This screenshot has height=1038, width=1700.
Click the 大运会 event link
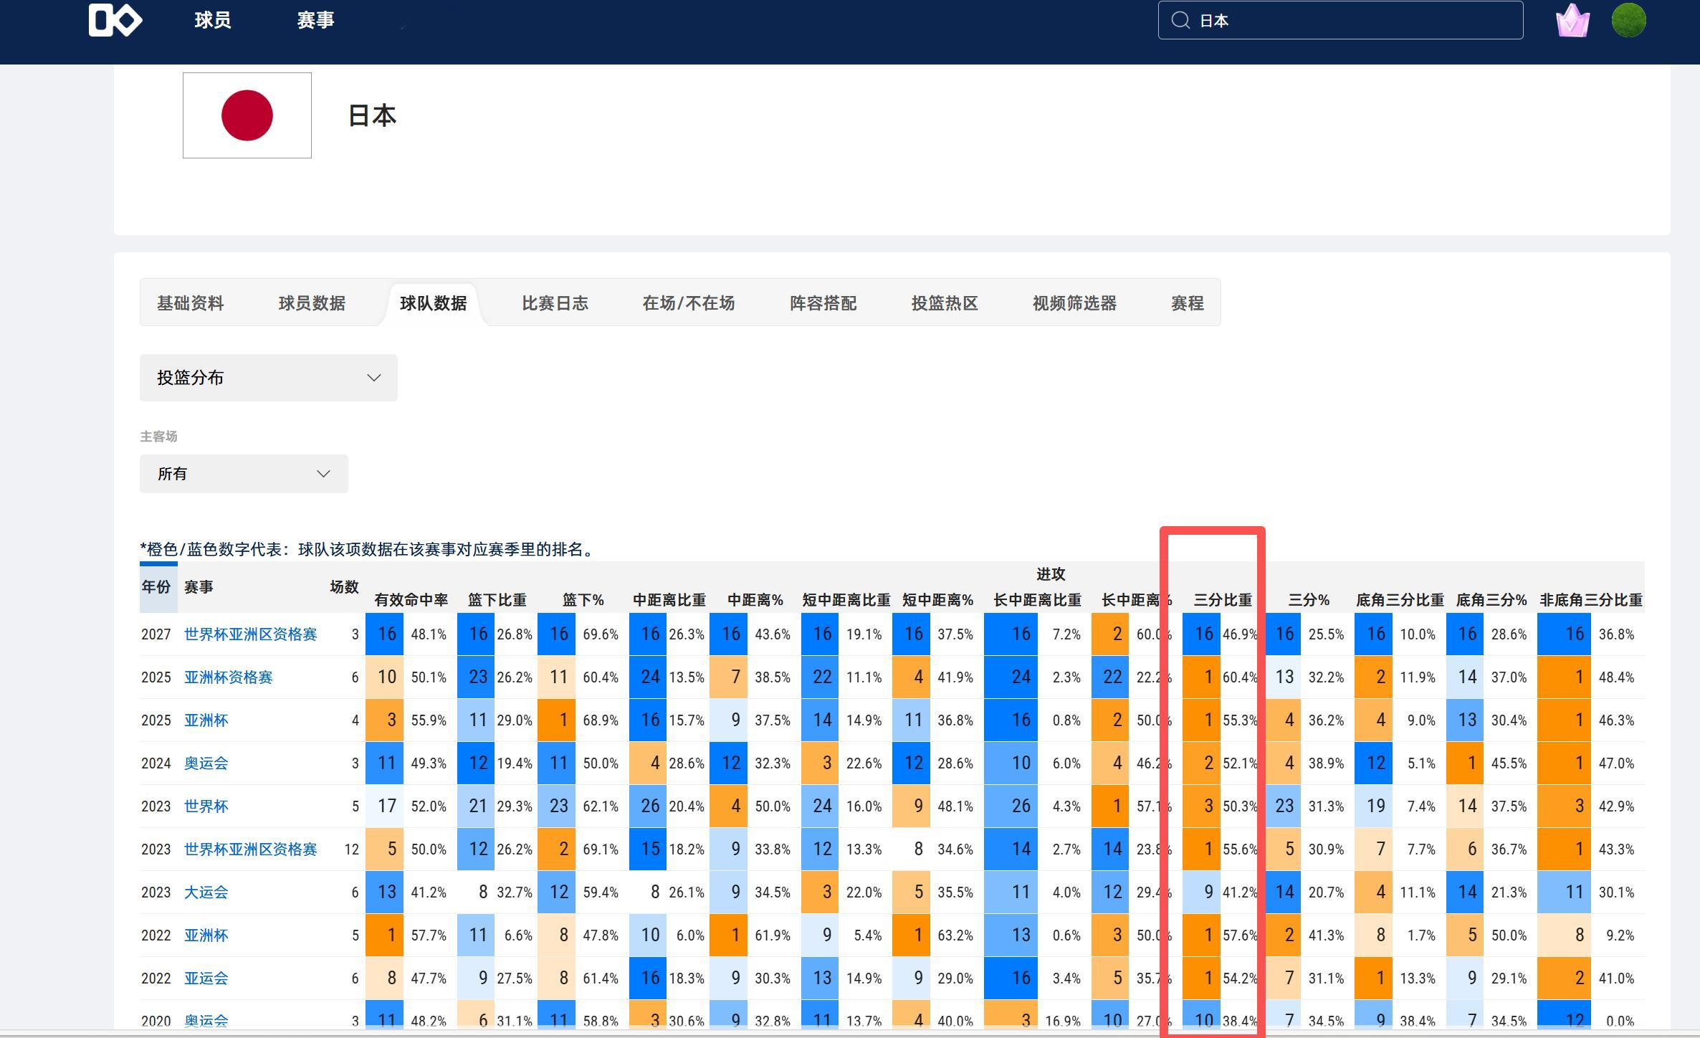[x=206, y=892]
